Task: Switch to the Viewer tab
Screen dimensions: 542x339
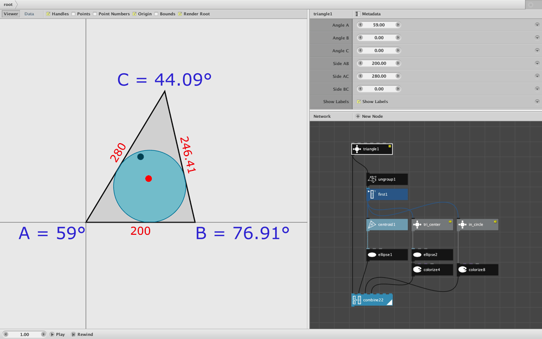Action: pyautogui.click(x=11, y=14)
